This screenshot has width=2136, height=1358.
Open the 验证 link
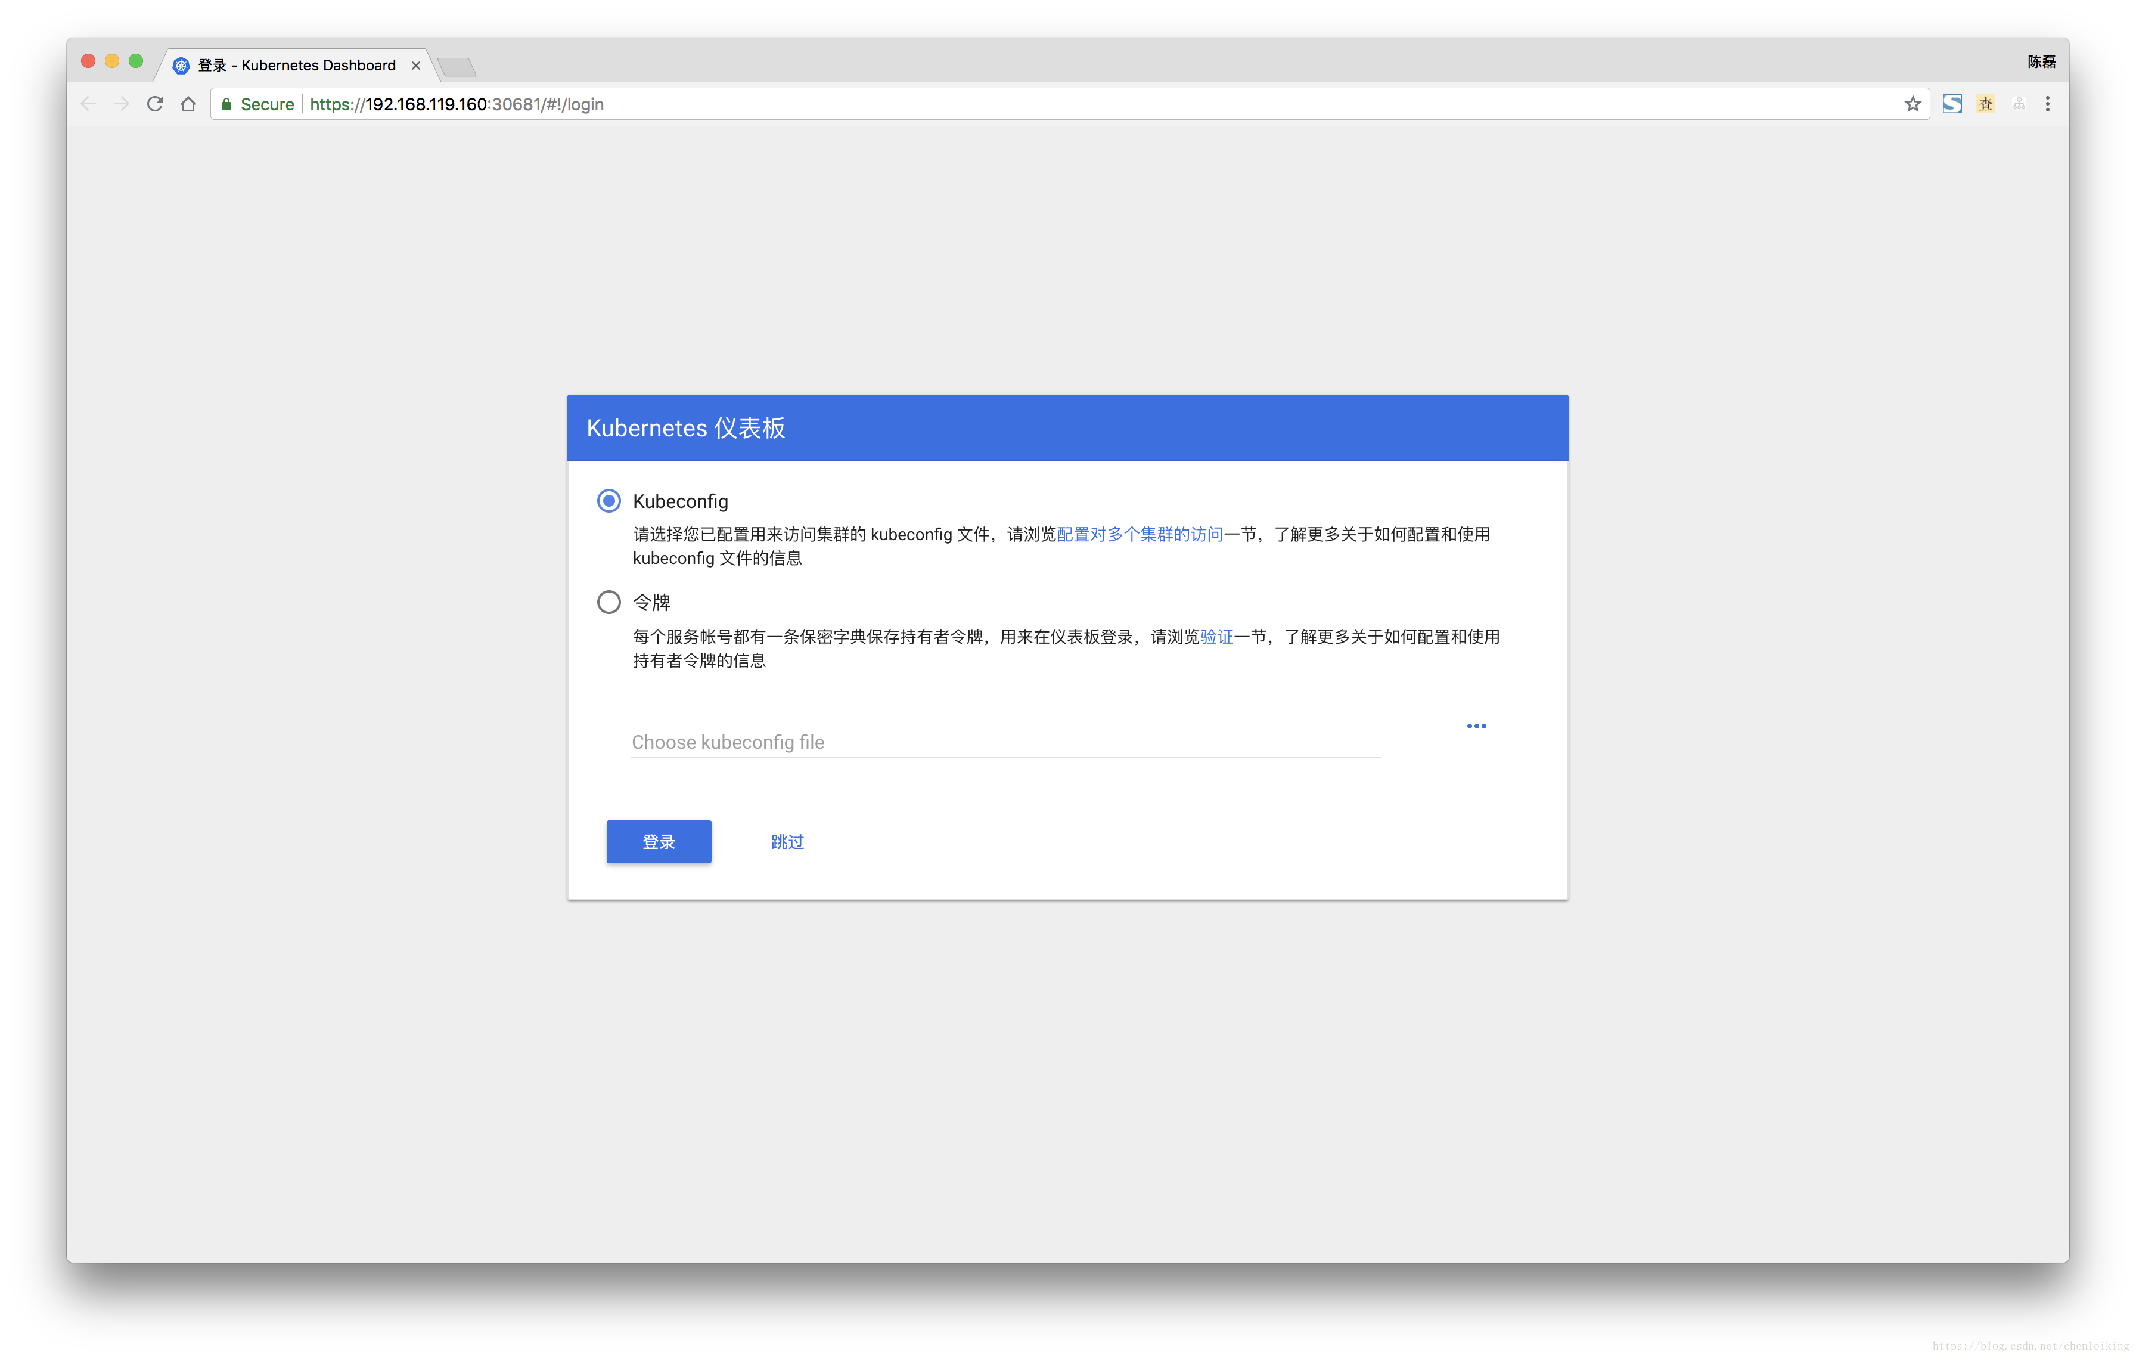point(1216,637)
